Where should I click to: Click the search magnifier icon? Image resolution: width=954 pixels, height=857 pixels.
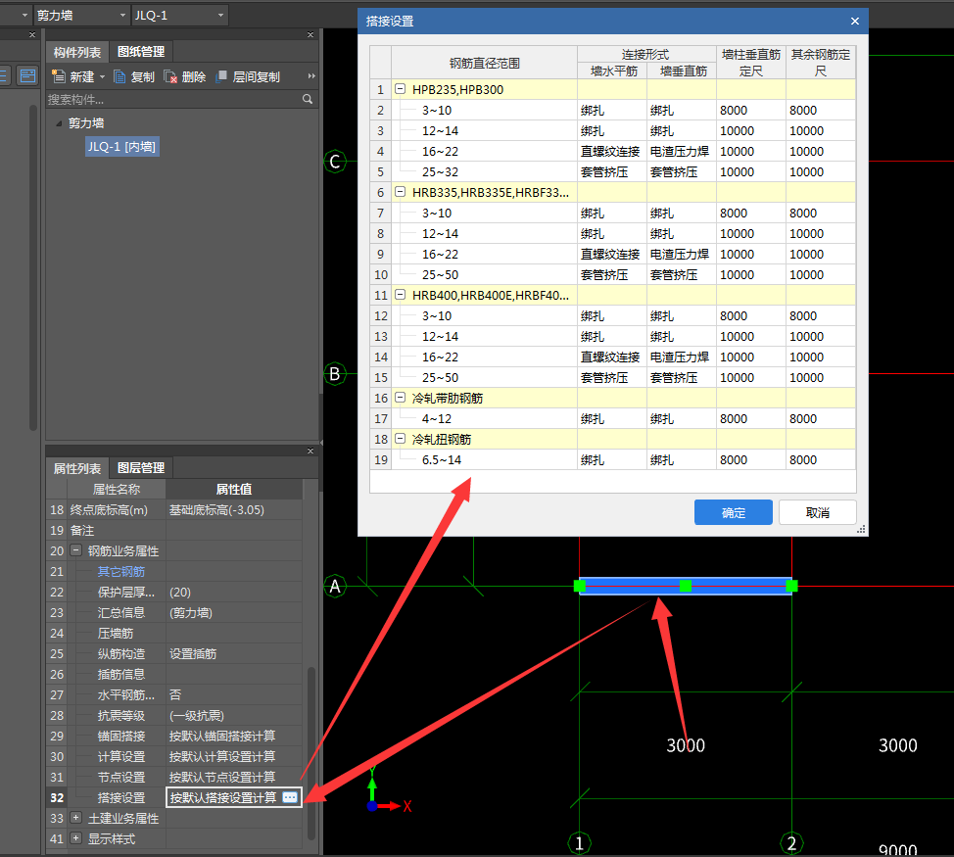pos(308,99)
